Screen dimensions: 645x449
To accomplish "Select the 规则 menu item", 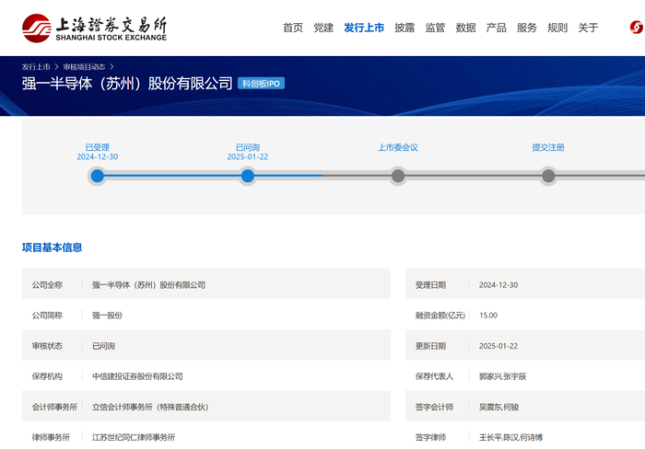I will (557, 28).
